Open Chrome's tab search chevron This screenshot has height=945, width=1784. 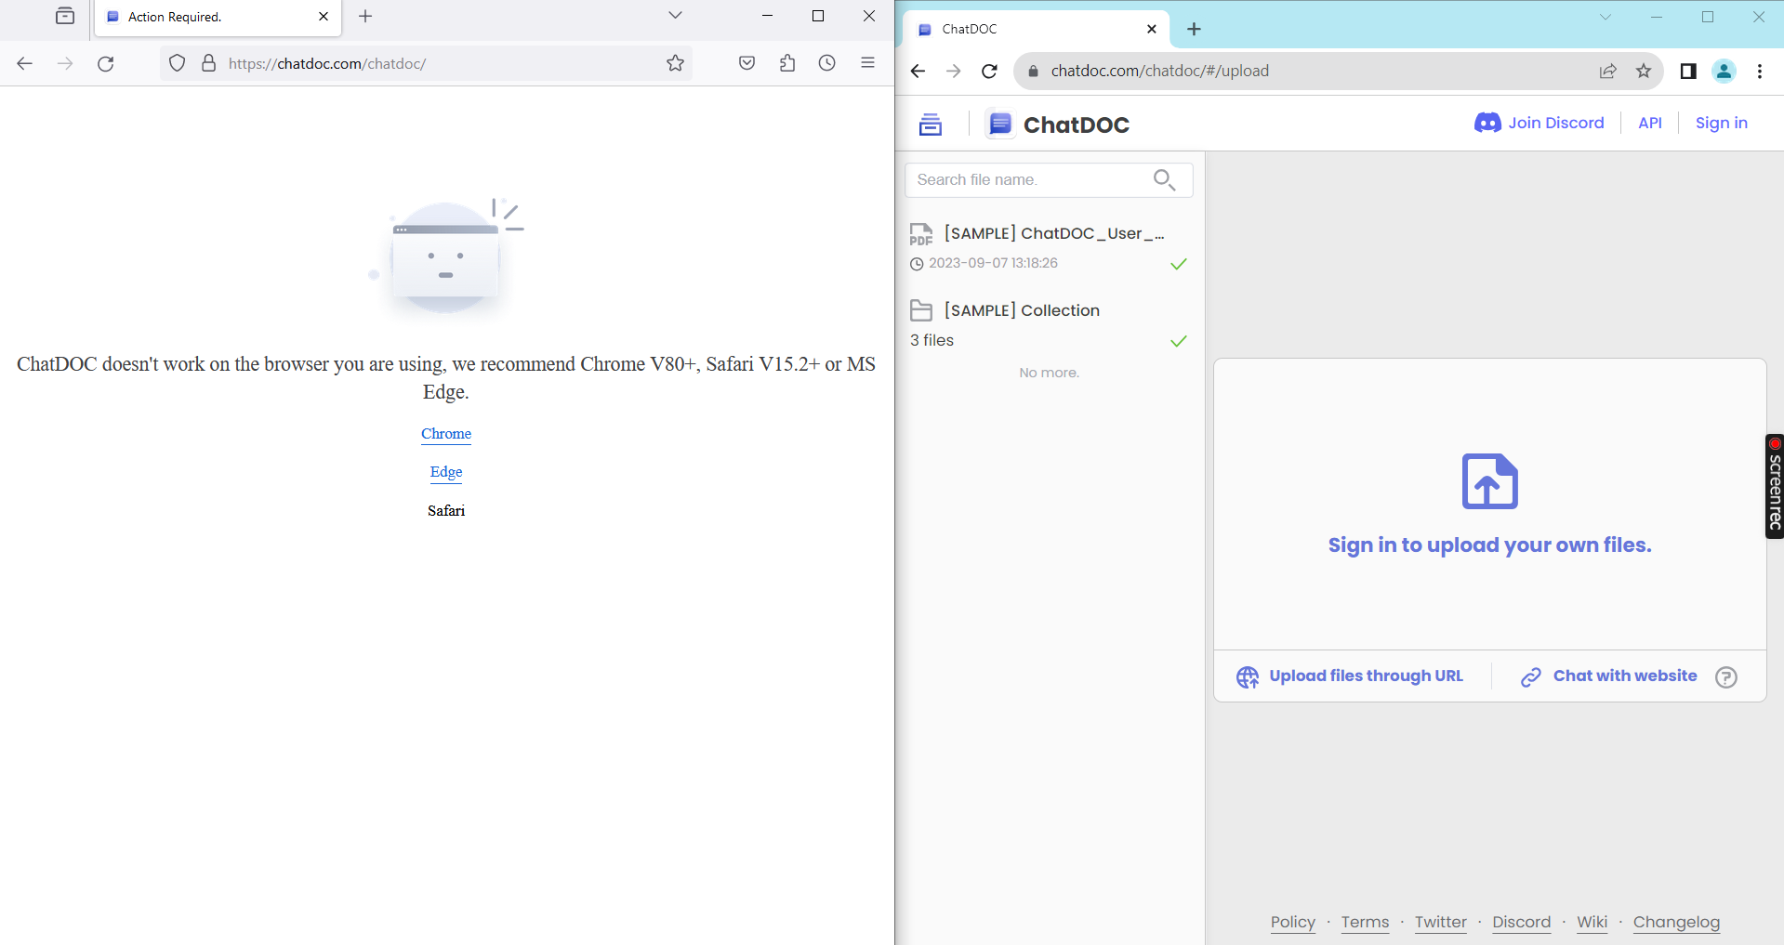1606,17
